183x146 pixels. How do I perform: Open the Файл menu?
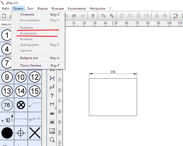(x=5, y=9)
